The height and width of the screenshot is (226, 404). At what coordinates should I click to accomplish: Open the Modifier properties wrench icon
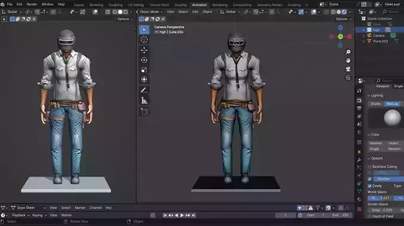(x=359, y=160)
